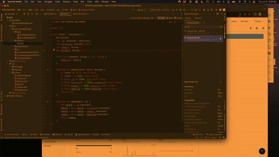
Task: Switch editor to Code view
Action: pos(161,18)
